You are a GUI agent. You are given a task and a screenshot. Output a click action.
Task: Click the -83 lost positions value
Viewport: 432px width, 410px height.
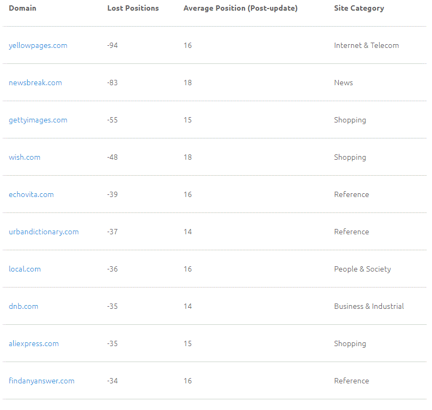pos(112,83)
